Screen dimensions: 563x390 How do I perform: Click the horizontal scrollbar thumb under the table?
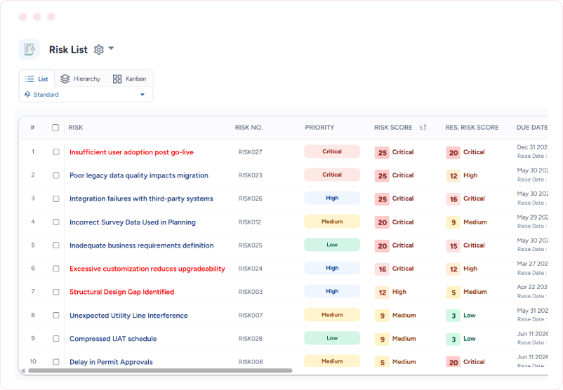click(160, 370)
